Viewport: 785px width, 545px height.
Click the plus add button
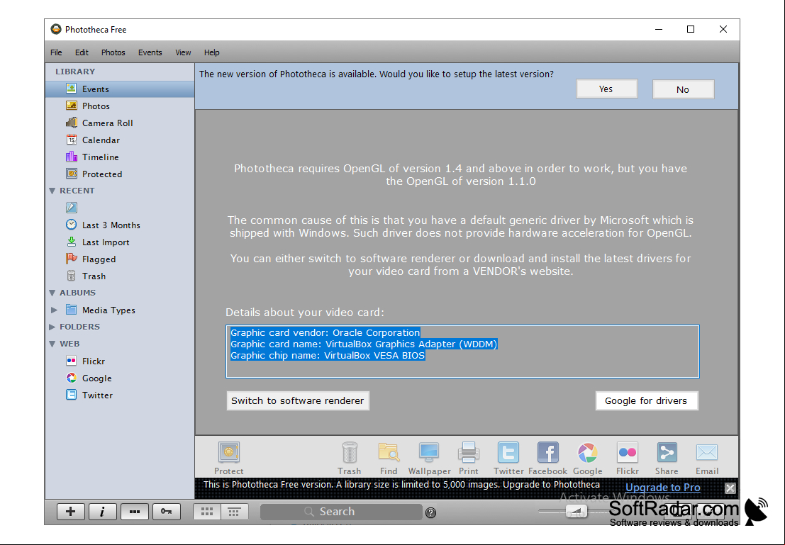pos(71,512)
